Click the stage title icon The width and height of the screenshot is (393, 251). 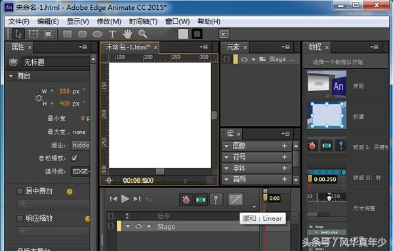[x=14, y=62]
